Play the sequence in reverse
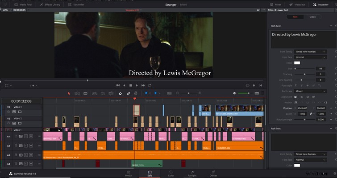Image resolution: width=337 pixels, height=178 pixels. (x=124, y=85)
